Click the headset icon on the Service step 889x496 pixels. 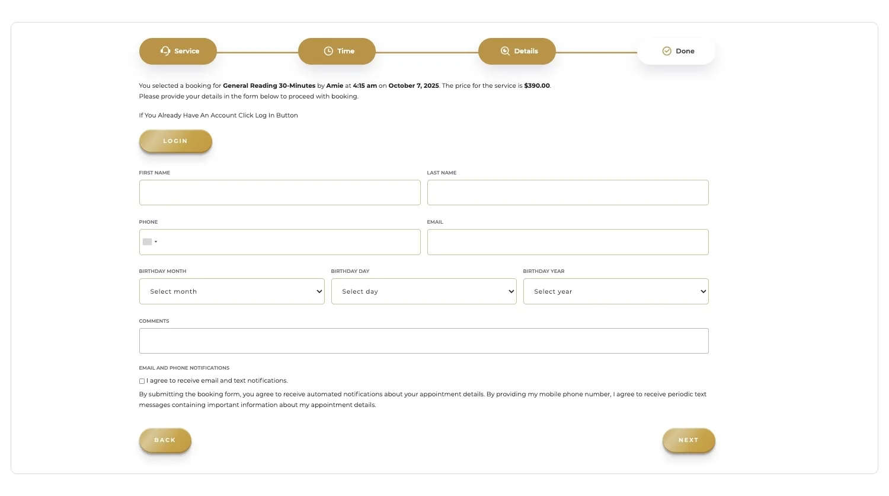click(165, 51)
